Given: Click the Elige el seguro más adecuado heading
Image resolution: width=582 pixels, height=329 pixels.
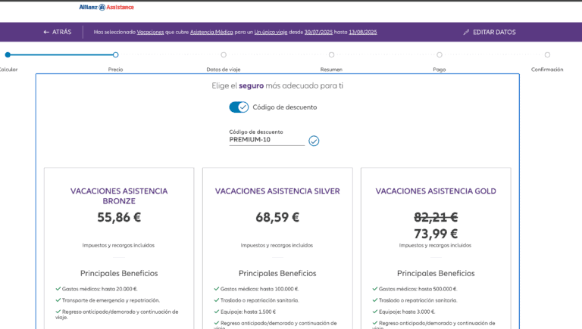Looking at the screenshot, I should click(x=277, y=86).
